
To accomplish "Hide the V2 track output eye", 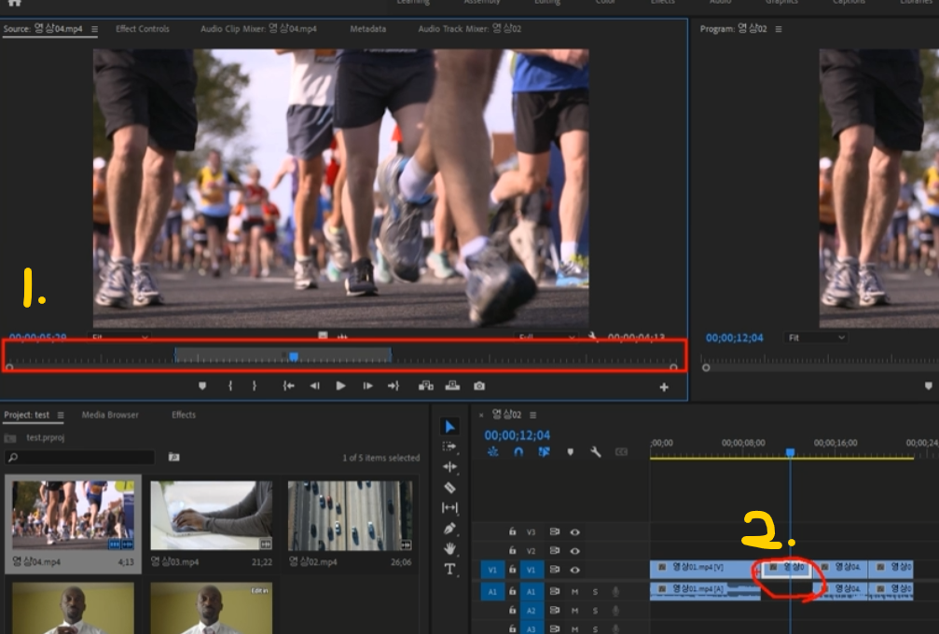I will coord(575,551).
